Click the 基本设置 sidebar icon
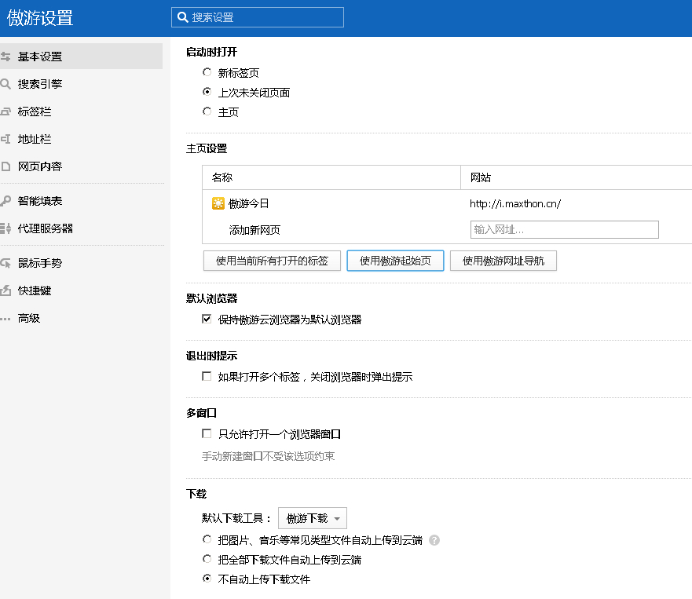692x599 pixels. [5, 57]
